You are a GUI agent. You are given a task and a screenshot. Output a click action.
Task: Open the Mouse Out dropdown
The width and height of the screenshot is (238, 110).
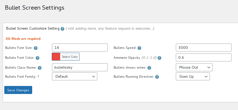[x=194, y=67]
